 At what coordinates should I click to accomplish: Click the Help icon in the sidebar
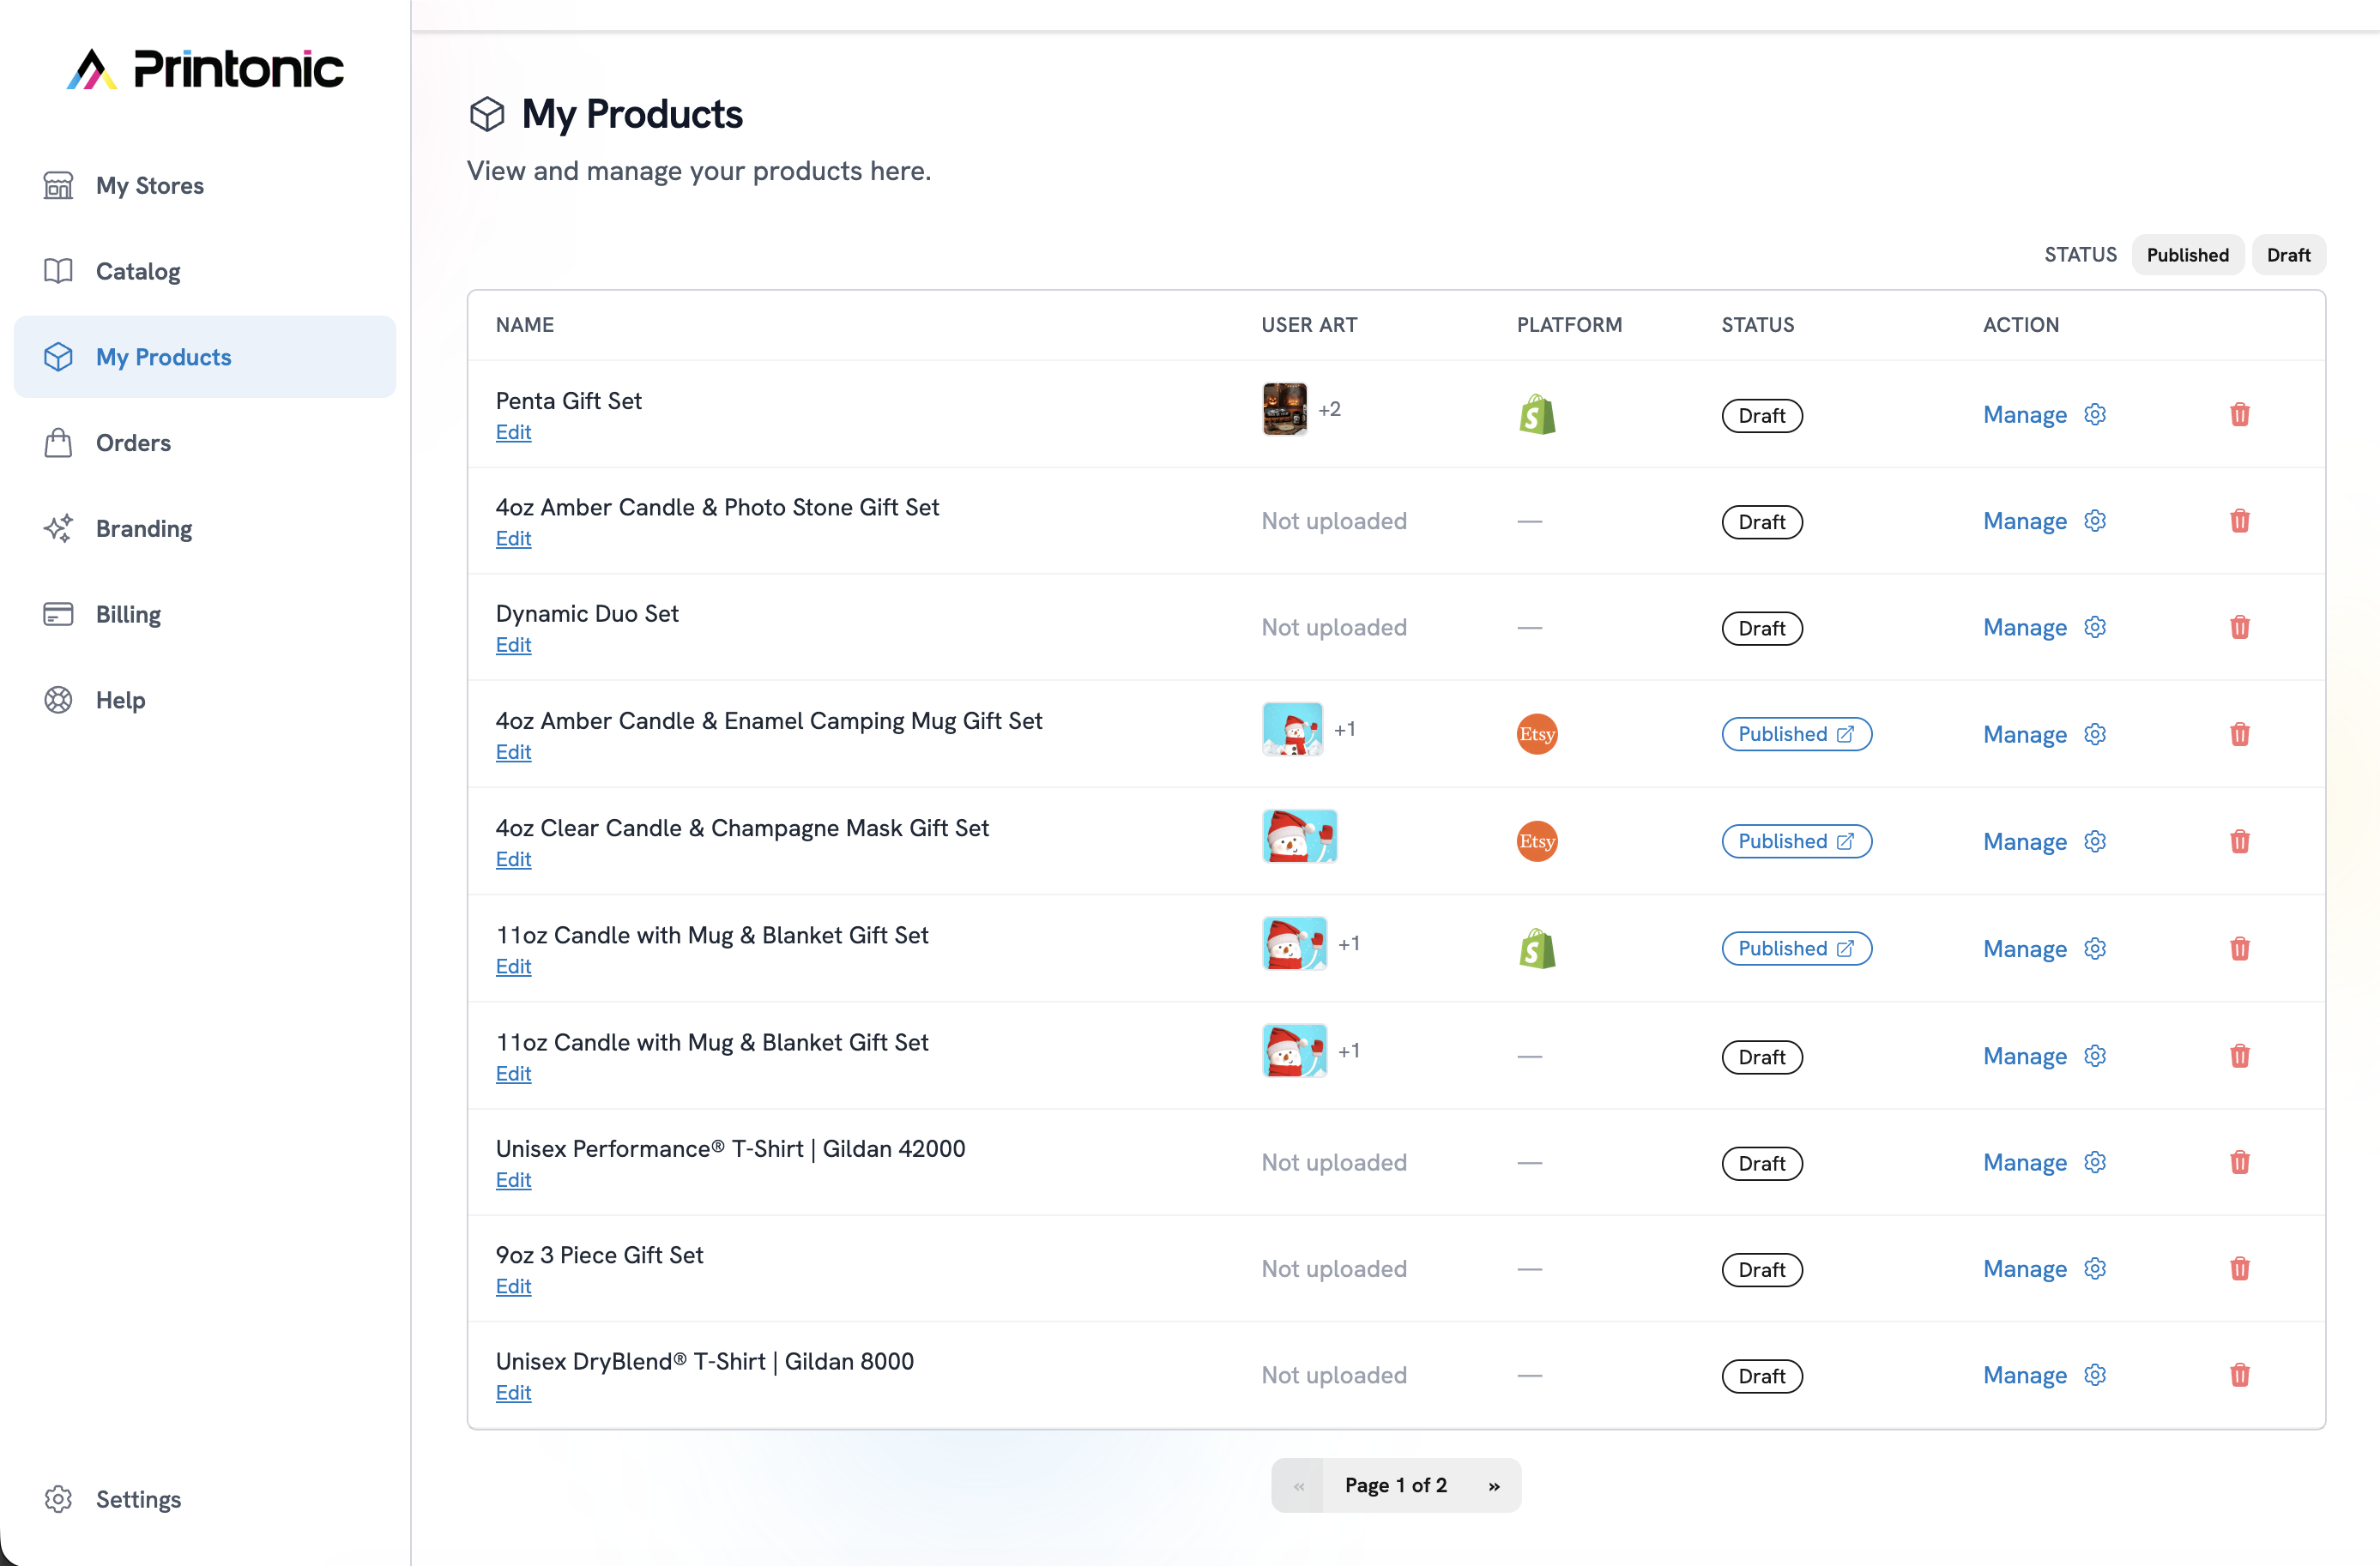(58, 700)
